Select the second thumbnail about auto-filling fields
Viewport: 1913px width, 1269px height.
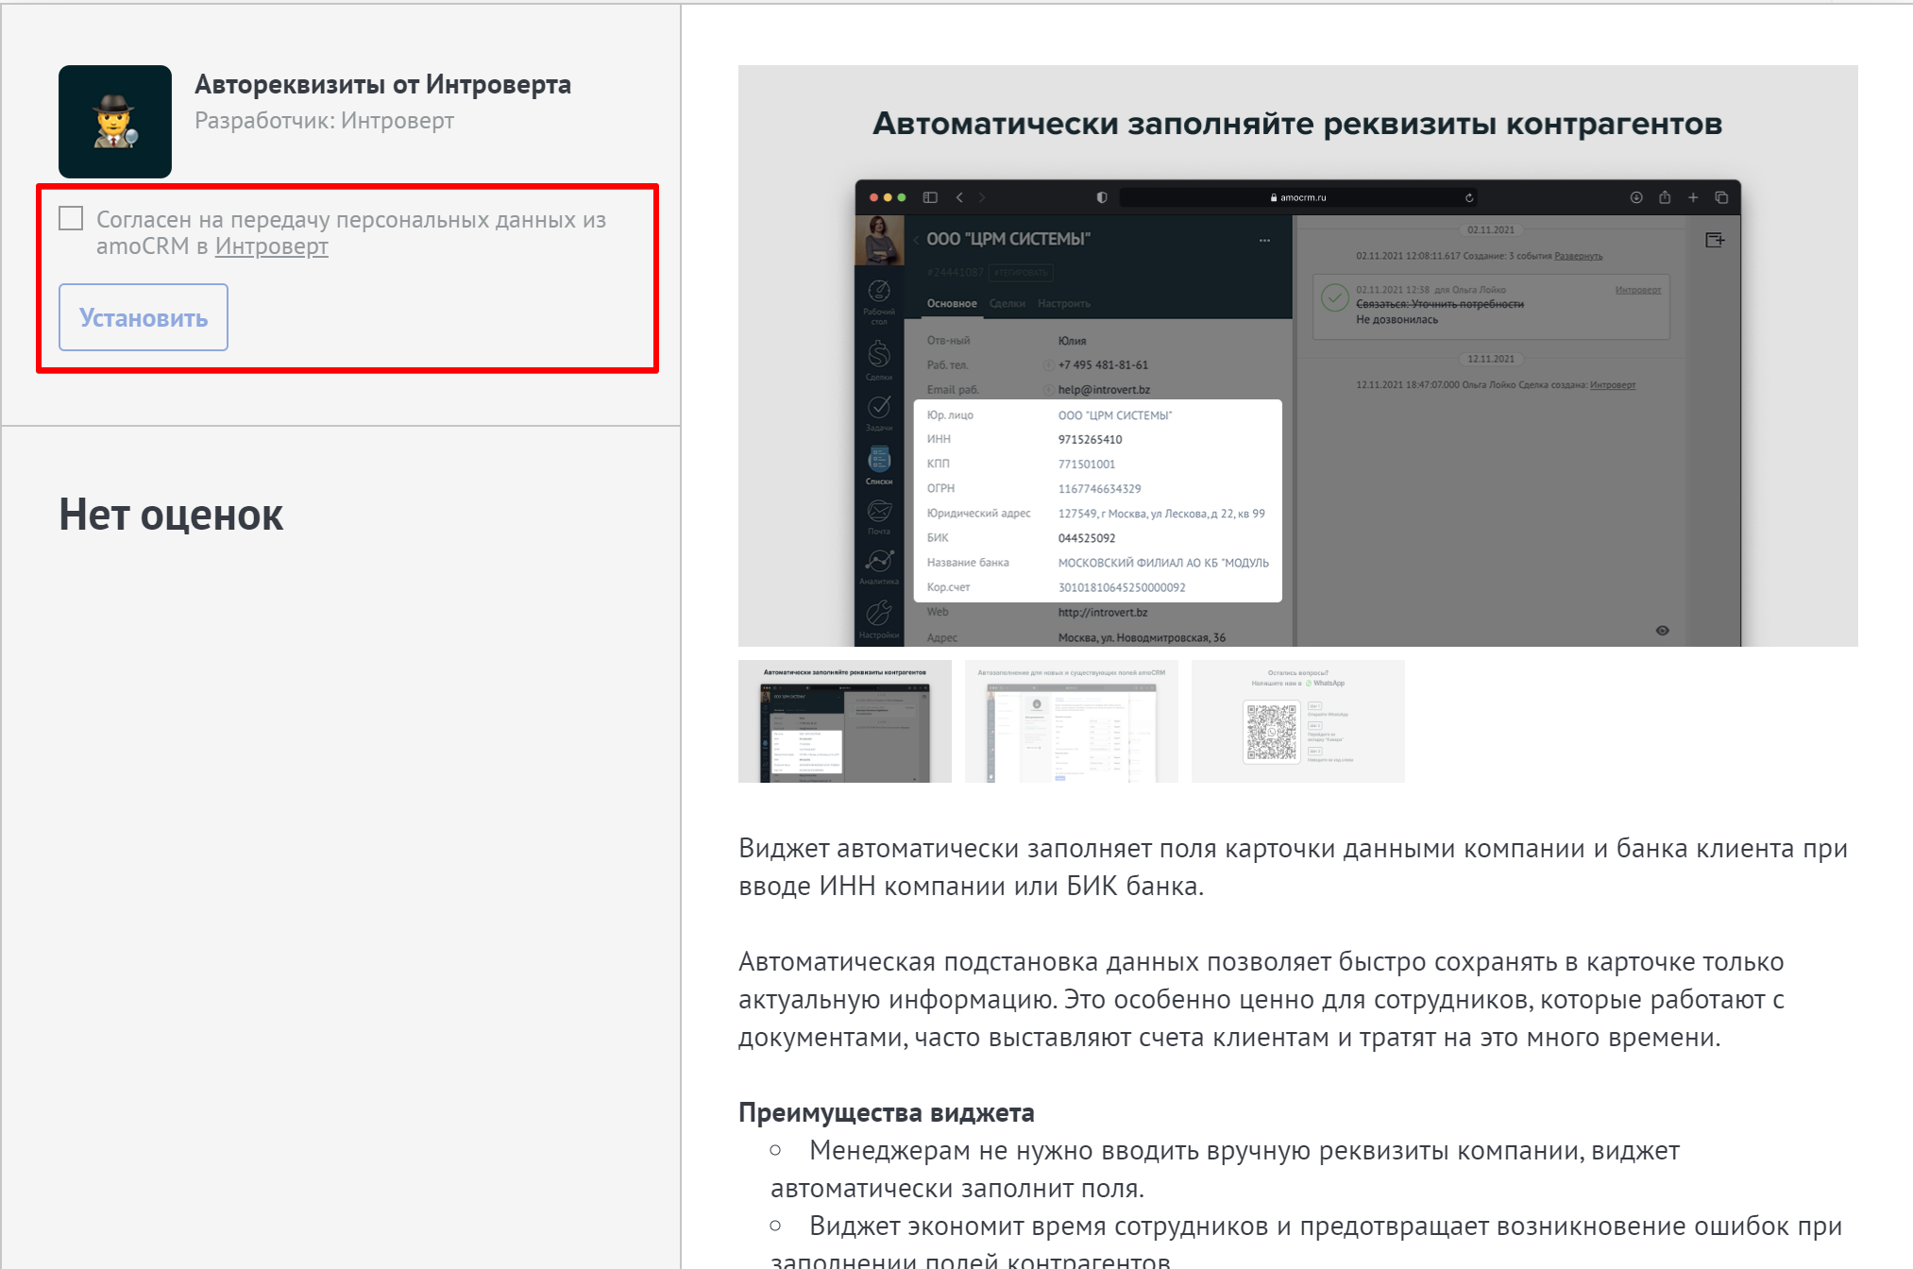tap(1072, 721)
